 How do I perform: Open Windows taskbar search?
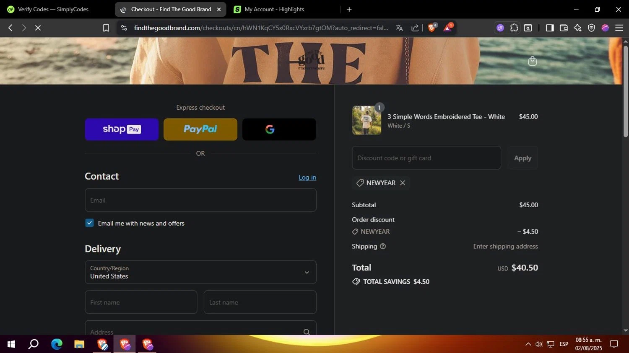[34, 344]
